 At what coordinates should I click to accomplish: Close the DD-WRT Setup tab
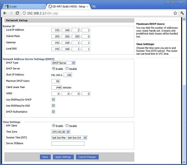[87, 7]
